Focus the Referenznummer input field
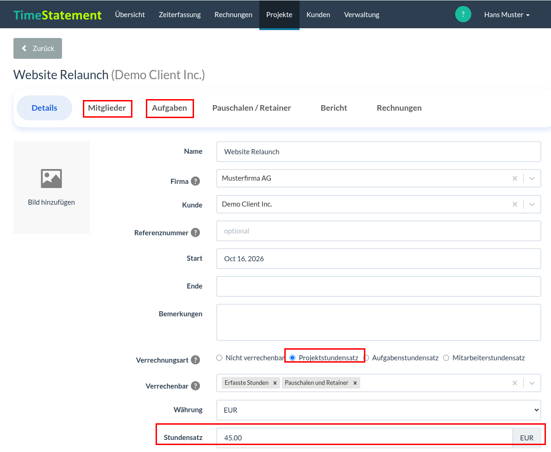 (x=378, y=231)
